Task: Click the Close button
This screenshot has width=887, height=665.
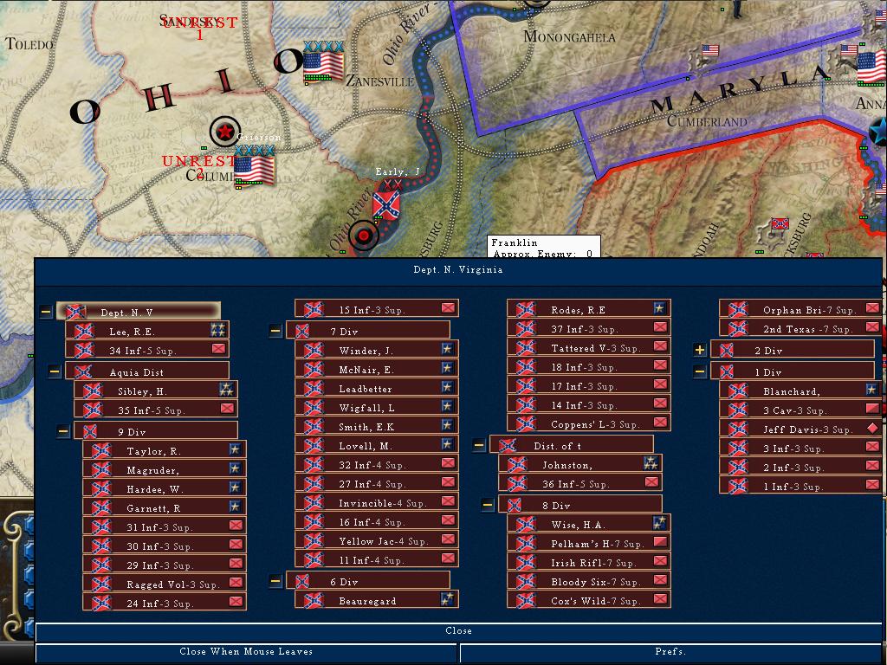Action: tap(458, 631)
